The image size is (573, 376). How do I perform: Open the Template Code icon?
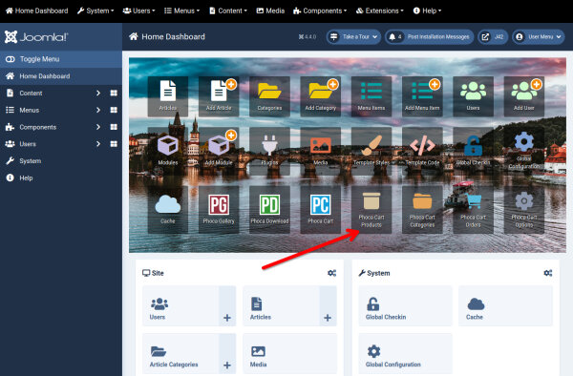point(422,151)
